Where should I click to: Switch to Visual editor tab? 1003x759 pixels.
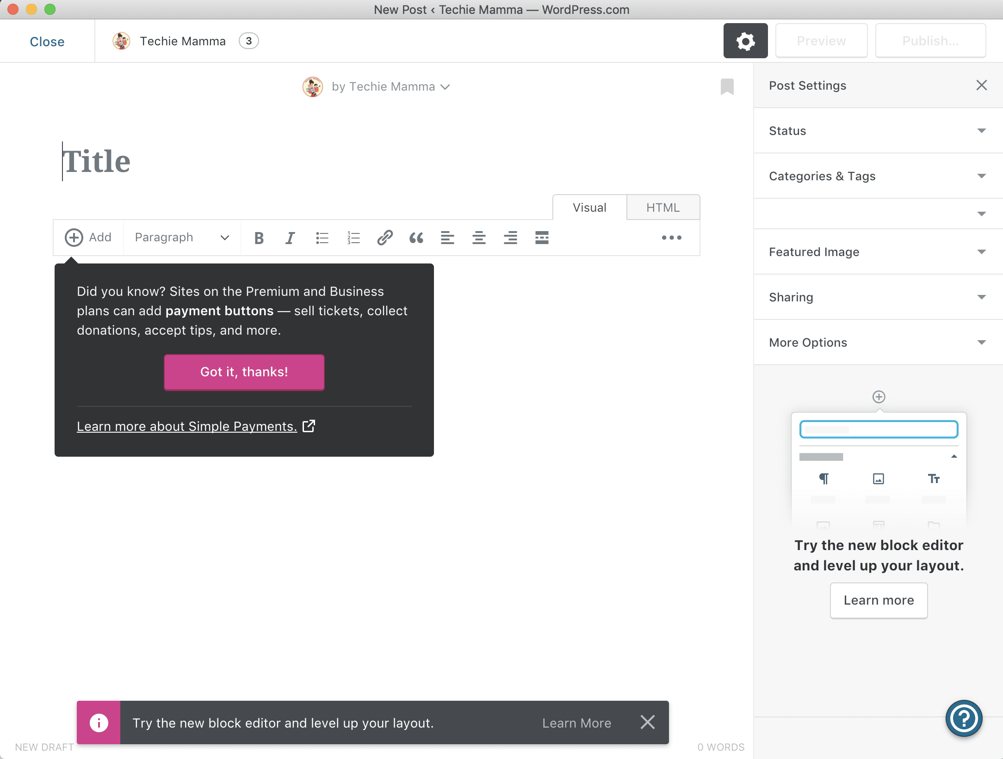click(590, 208)
